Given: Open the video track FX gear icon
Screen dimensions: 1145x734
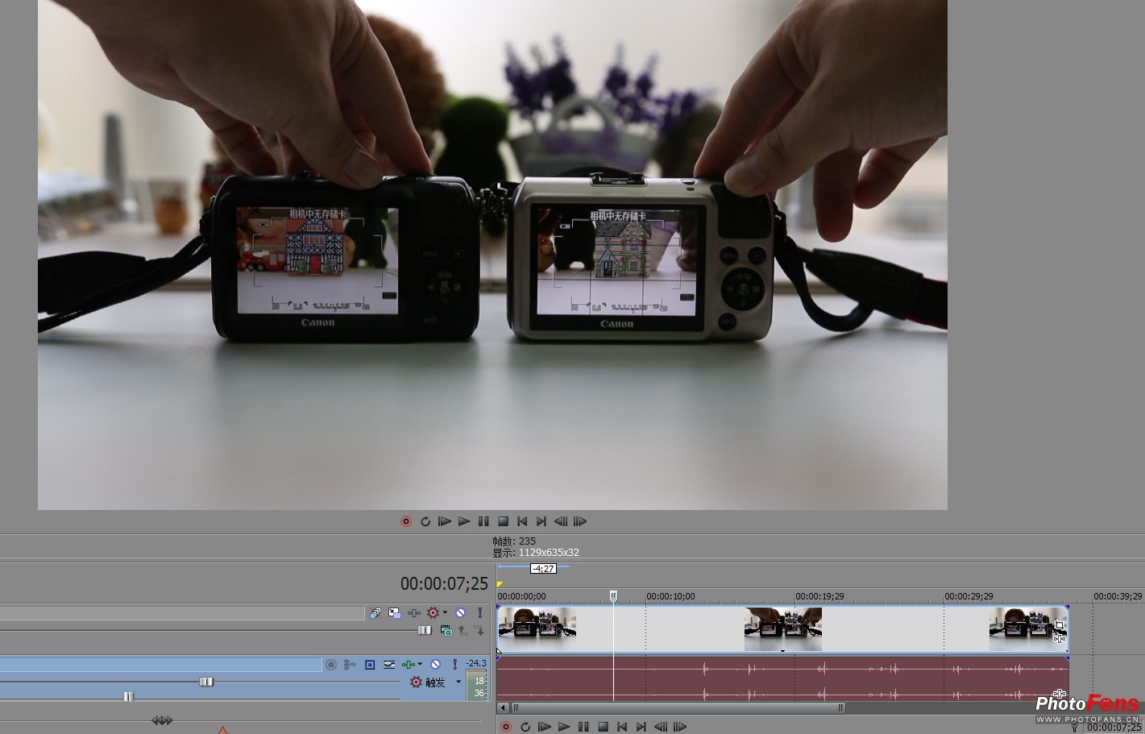Looking at the screenshot, I should coord(434,613).
